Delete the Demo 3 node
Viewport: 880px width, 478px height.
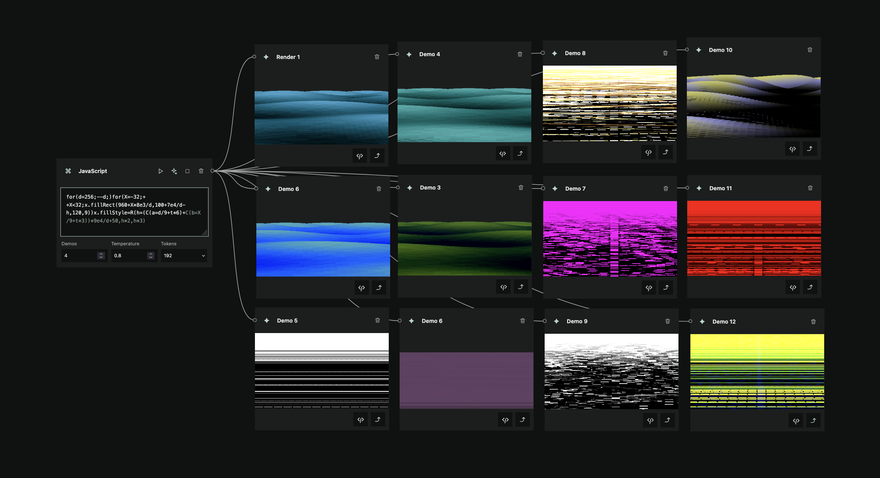coord(521,188)
